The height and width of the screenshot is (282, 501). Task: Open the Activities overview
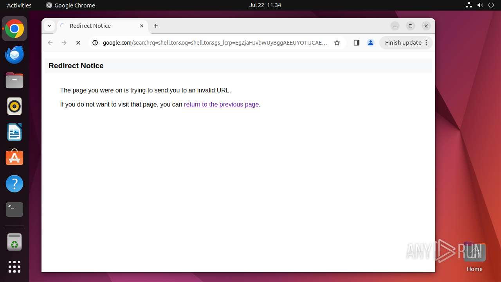[x=19, y=5]
